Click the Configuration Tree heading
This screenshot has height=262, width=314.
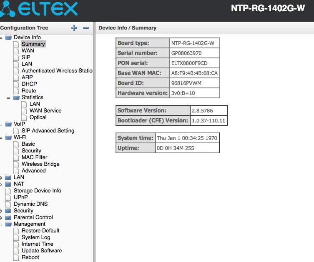point(24,28)
